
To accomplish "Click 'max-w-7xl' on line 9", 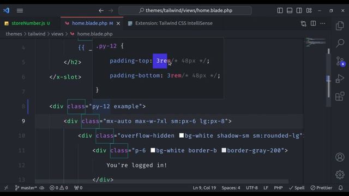I will [x=151, y=121].
